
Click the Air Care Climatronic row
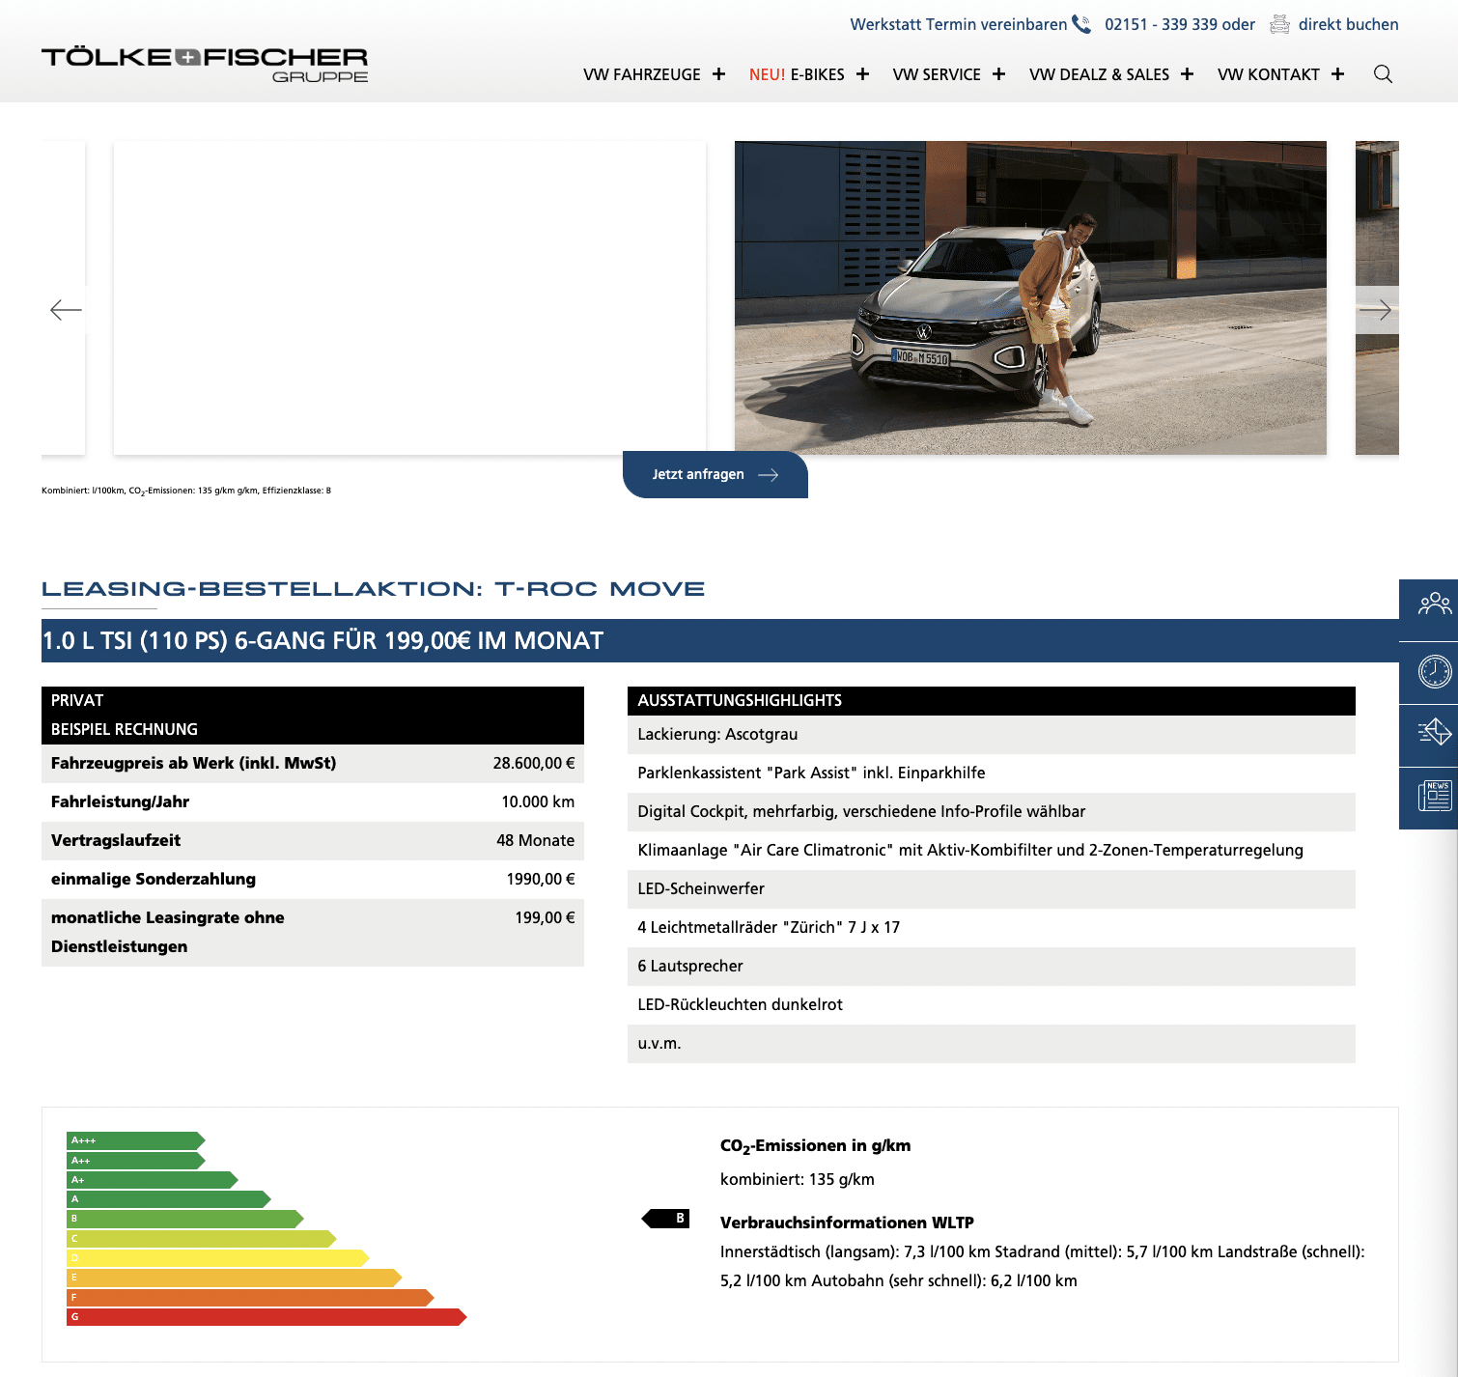tap(992, 851)
